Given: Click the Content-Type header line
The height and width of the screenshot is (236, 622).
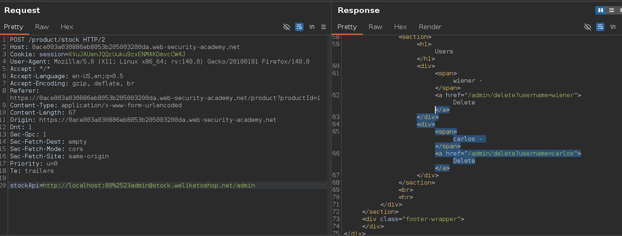Looking at the screenshot, I should [x=96, y=105].
